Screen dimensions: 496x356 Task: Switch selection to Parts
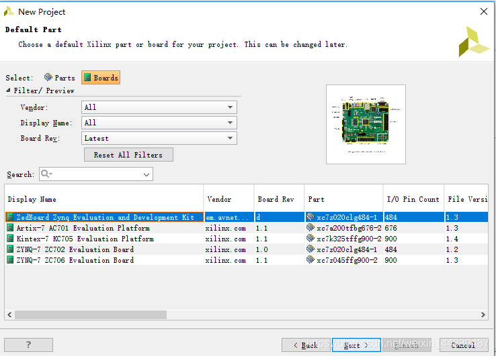[60, 78]
